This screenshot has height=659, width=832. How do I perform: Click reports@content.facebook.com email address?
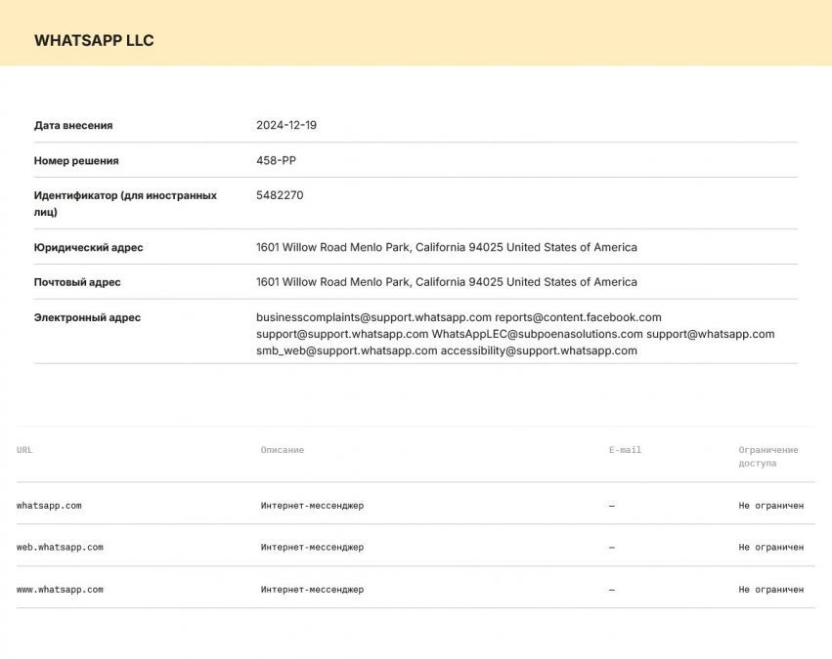coord(579,317)
